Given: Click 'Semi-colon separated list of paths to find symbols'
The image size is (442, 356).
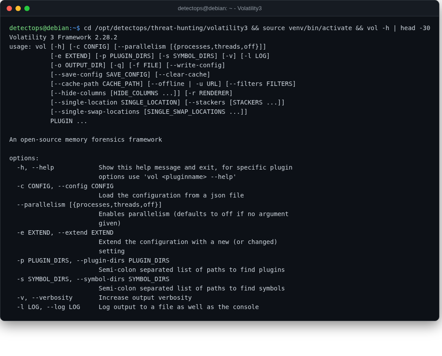Looking at the screenshot, I should point(192,289).
